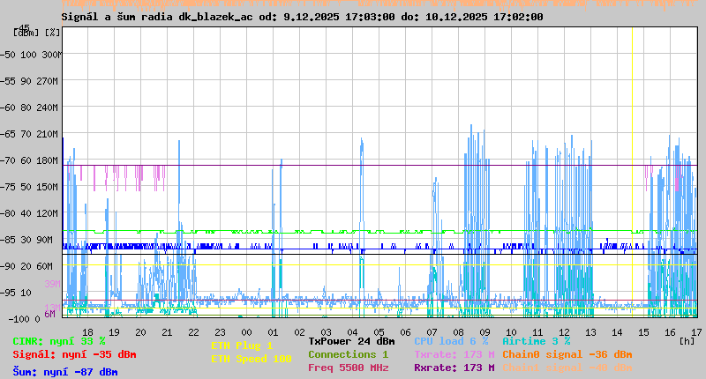Click the '14' hour tick label
This screenshot has height=379, width=706.
click(x=617, y=332)
